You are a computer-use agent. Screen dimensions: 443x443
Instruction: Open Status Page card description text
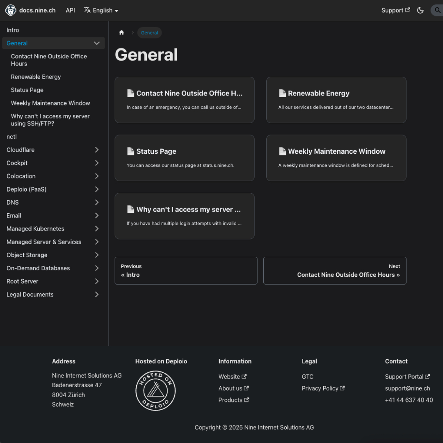click(x=180, y=165)
